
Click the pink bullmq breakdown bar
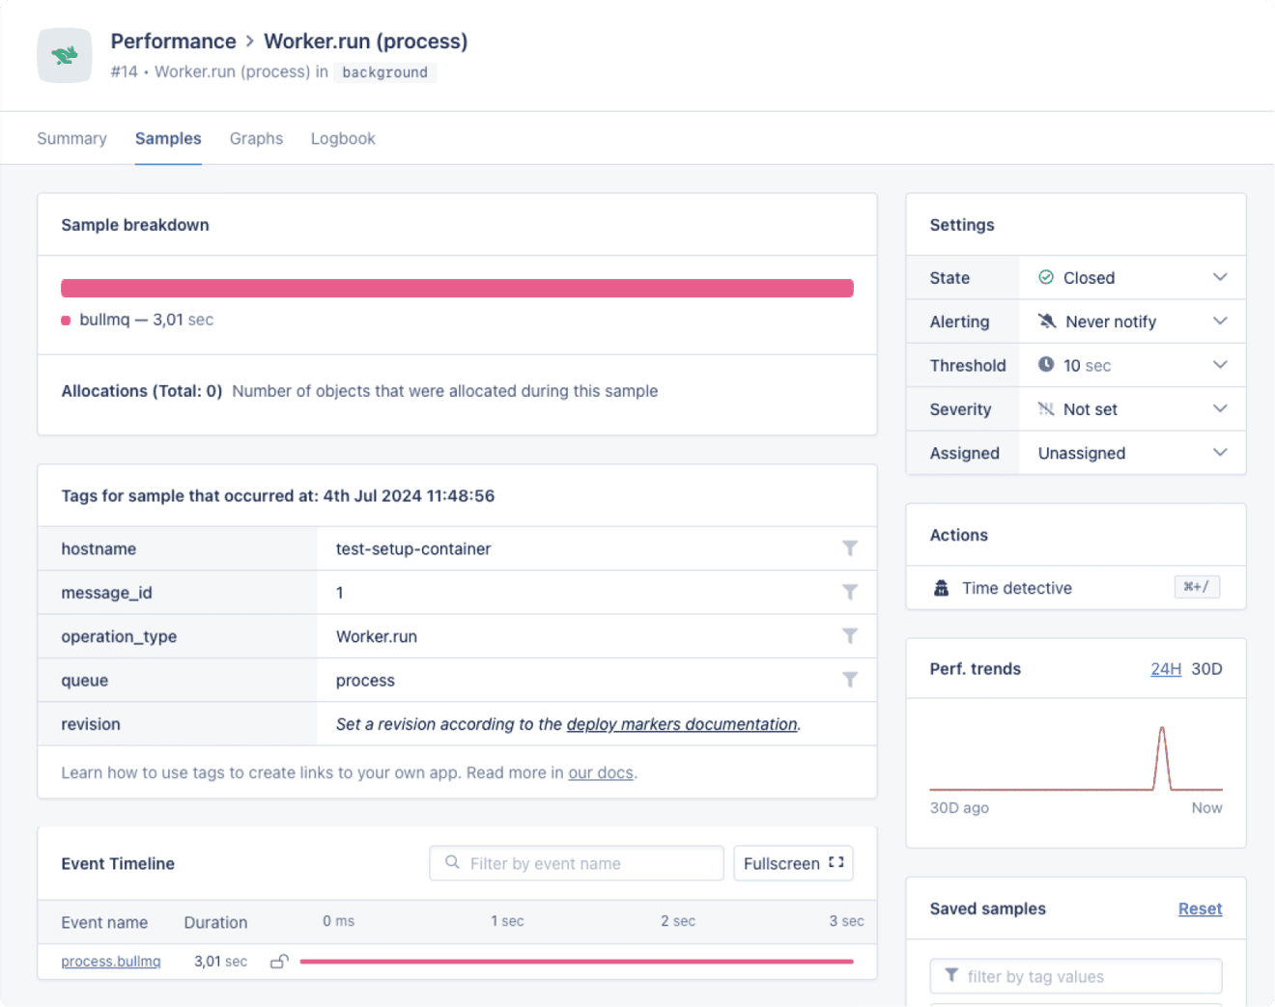tap(457, 288)
